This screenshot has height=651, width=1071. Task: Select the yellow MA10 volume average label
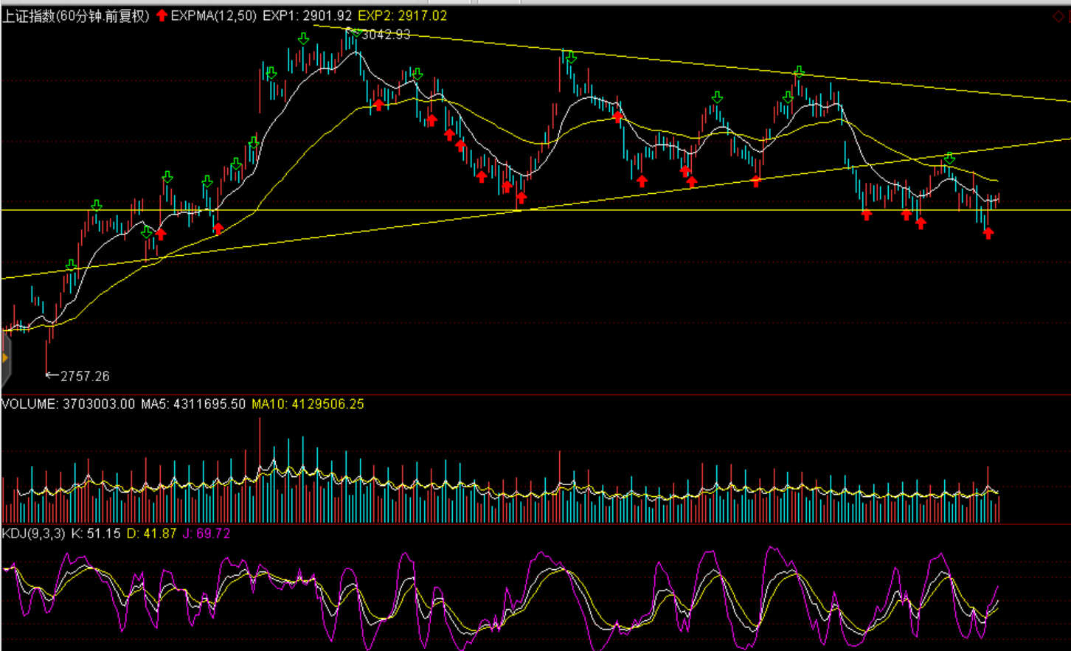[308, 404]
